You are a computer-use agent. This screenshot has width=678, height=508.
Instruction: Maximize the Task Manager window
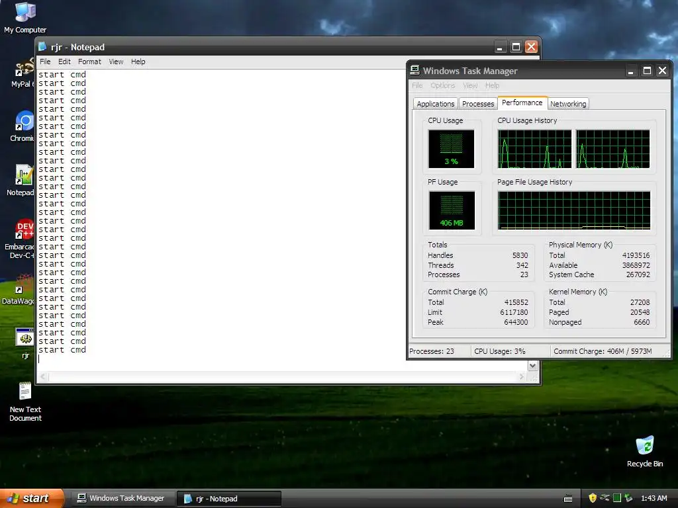click(647, 70)
